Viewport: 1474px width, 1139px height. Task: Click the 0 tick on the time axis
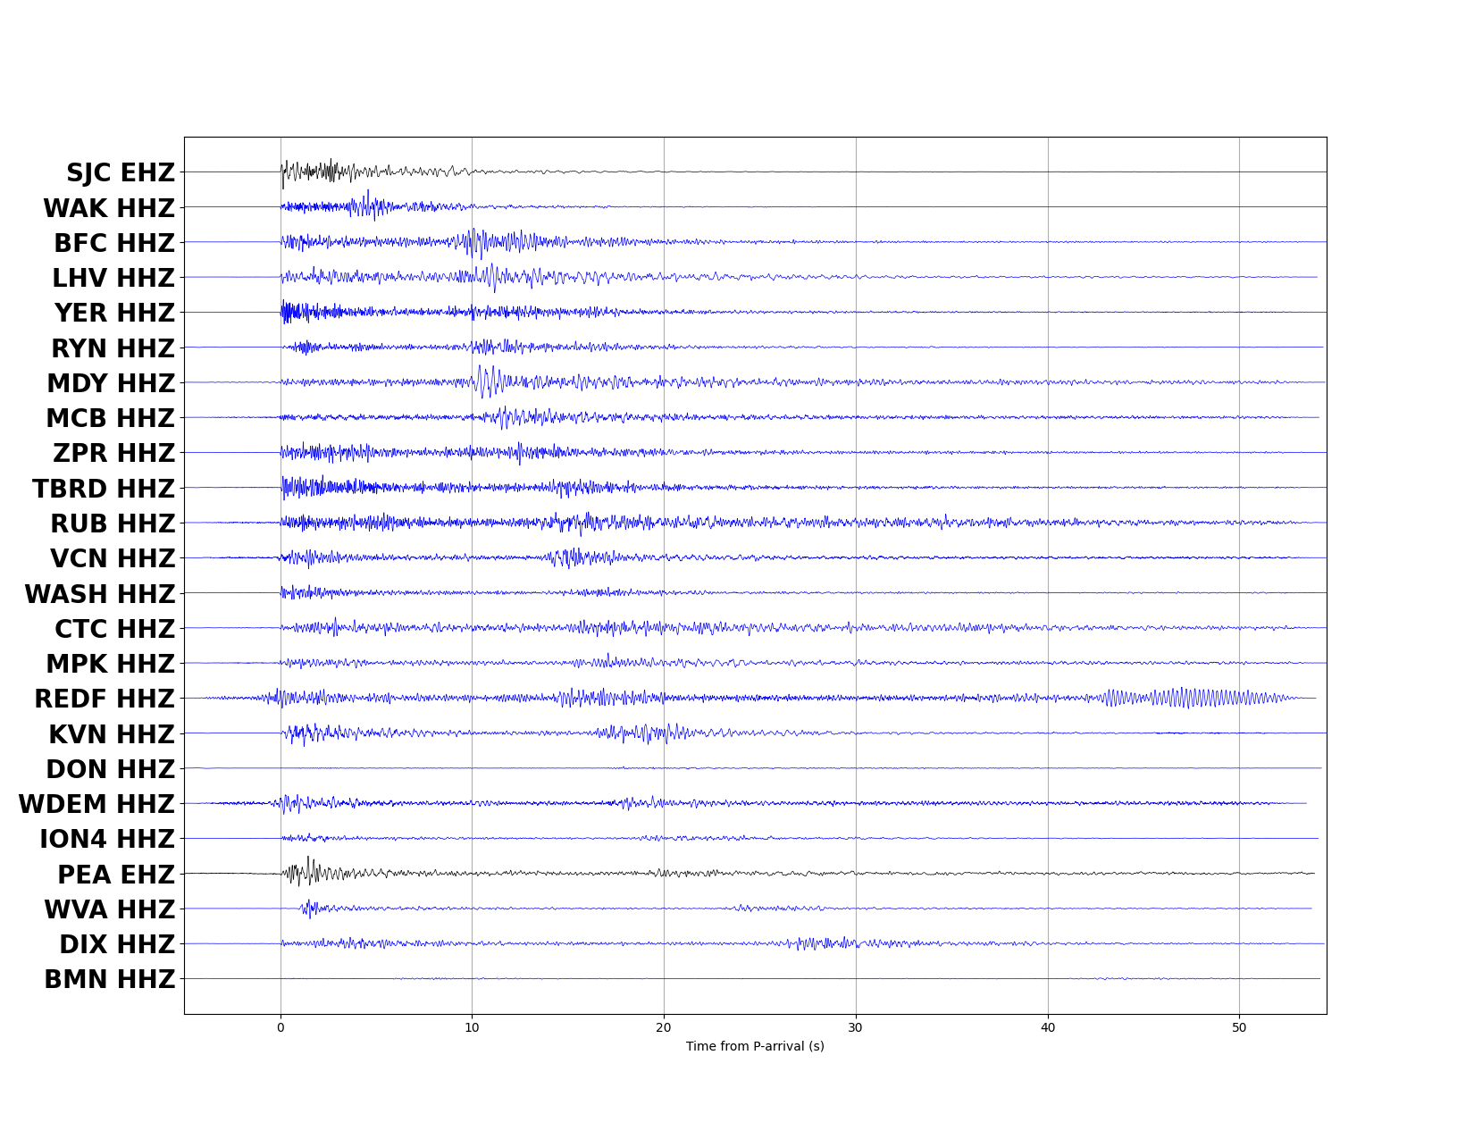pos(281,1027)
